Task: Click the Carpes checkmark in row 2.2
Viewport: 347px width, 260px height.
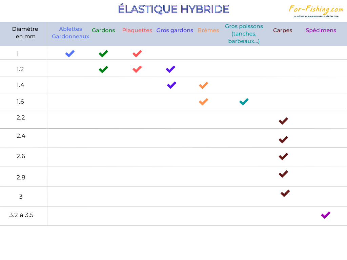Action: [283, 121]
